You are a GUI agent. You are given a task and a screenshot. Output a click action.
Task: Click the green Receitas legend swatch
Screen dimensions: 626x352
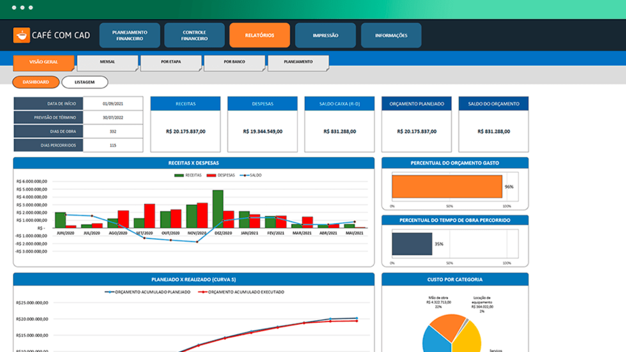pyautogui.click(x=179, y=175)
